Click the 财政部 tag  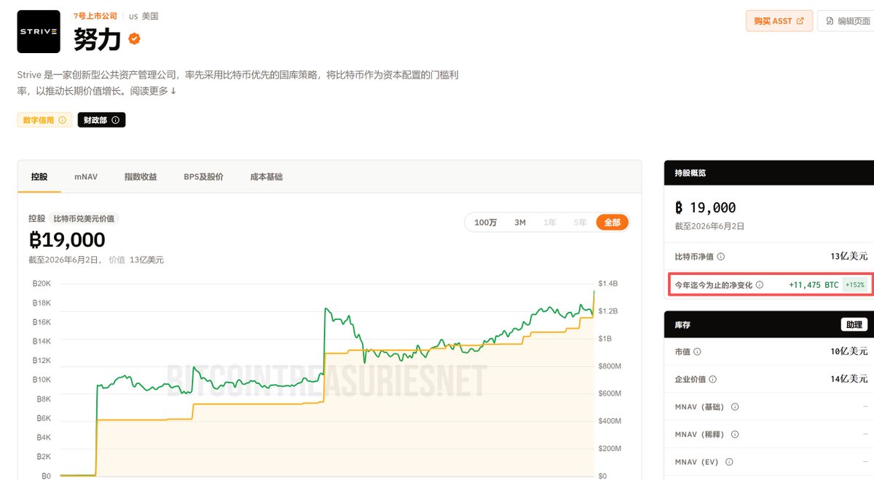click(101, 120)
